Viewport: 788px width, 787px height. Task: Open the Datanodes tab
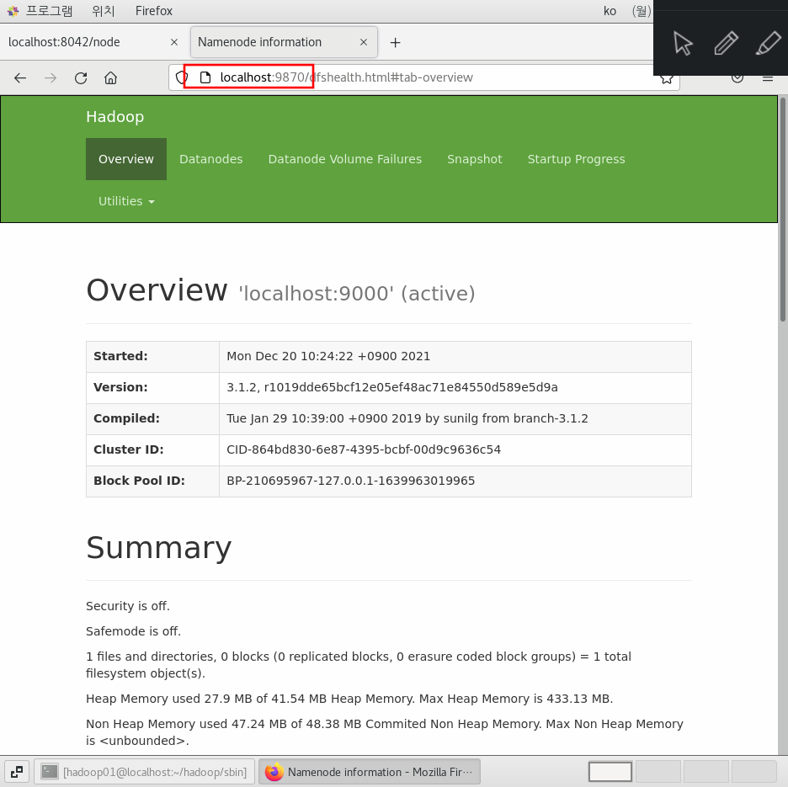[211, 159]
